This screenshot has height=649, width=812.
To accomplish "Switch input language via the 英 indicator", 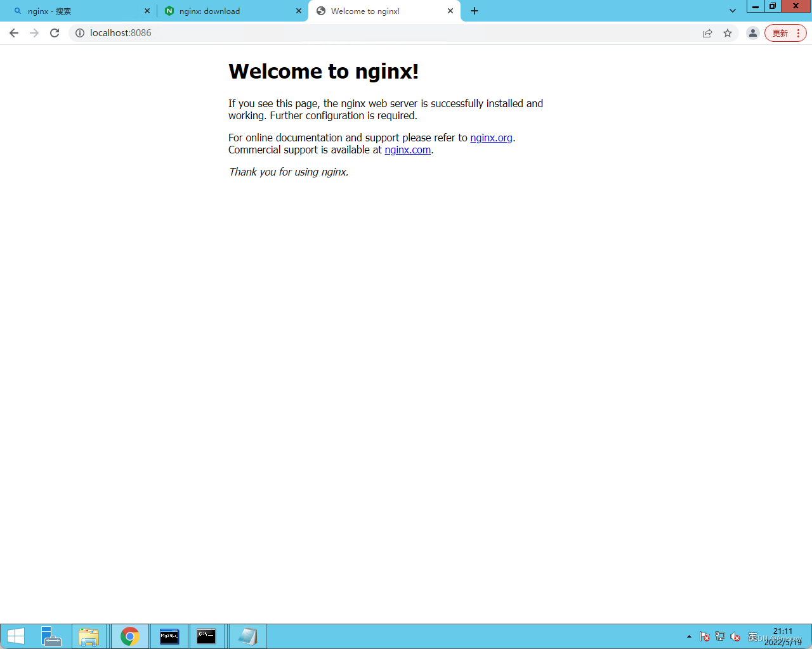I will [752, 636].
